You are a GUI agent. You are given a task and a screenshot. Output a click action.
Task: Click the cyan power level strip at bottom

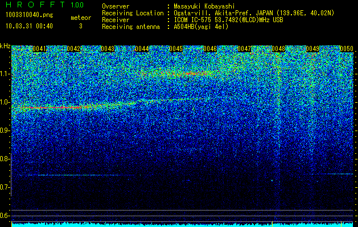click(182, 225)
